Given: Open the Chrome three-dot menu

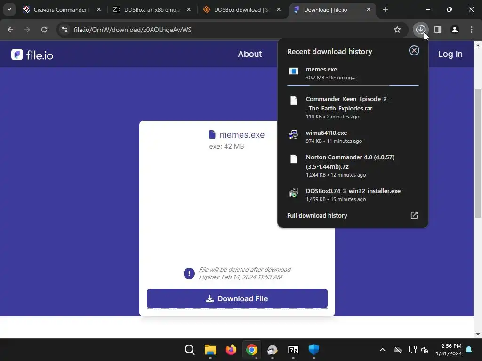Looking at the screenshot, I should pyautogui.click(x=472, y=30).
